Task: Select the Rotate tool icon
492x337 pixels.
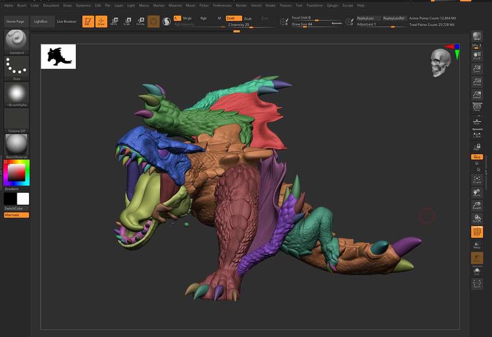Action: (141, 21)
